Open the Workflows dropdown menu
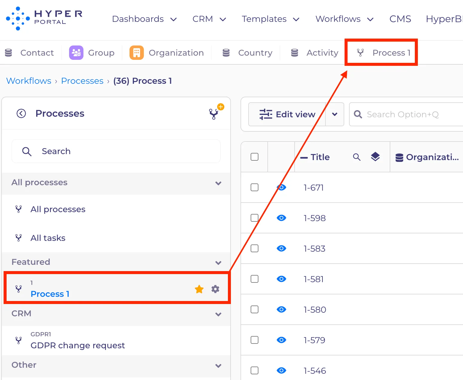This screenshot has height=380, width=463. tap(345, 19)
